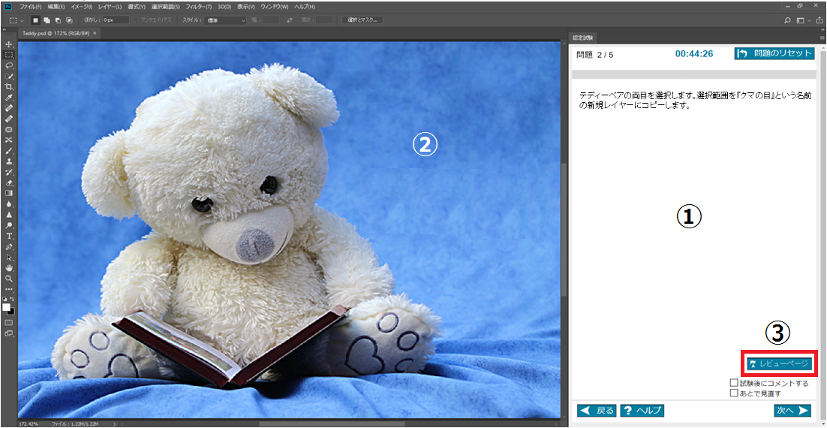
Task: Click the Add to selection mode icon
Action: point(46,20)
